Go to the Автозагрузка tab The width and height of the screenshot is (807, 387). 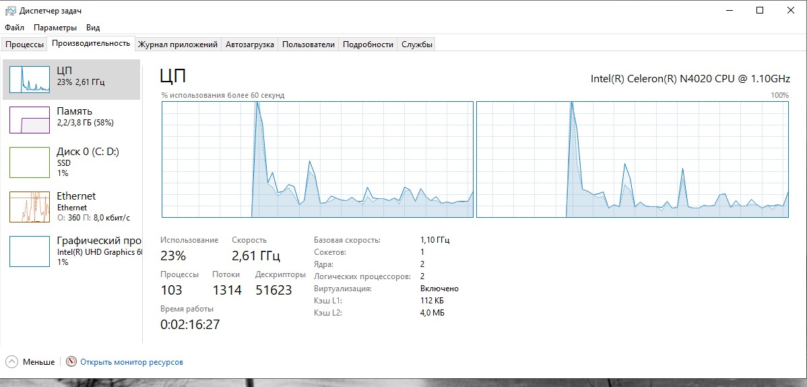click(250, 44)
